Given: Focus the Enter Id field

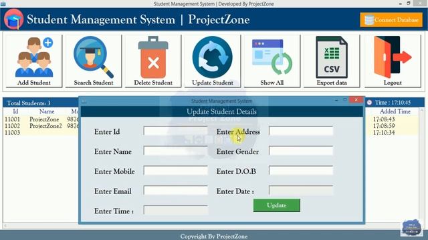Looking at the screenshot, I should click(x=175, y=131).
